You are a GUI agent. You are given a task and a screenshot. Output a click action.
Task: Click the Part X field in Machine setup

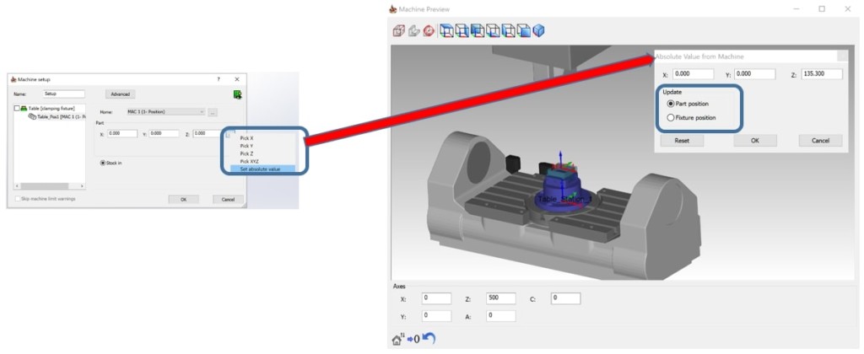121,134
